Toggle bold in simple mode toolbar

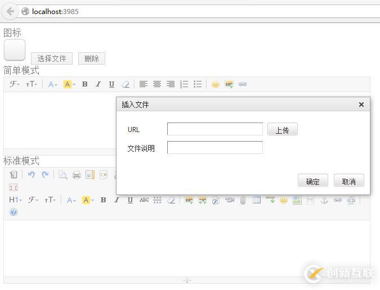(84, 84)
